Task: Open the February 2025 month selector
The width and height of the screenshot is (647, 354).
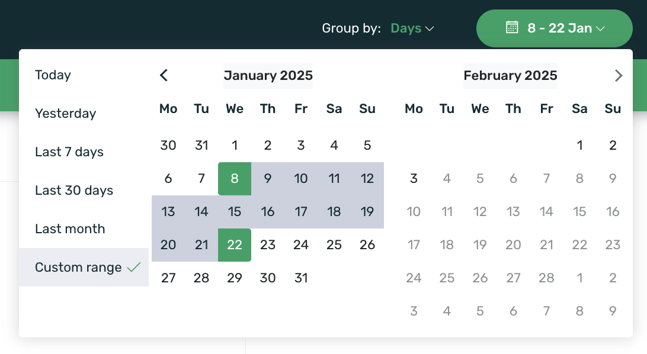Action: coord(510,75)
